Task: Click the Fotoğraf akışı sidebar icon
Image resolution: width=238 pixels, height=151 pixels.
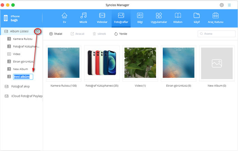Action: (x=6, y=86)
